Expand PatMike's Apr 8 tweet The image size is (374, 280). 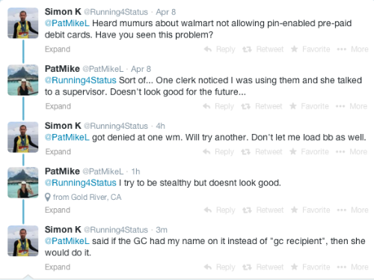pos(58,106)
